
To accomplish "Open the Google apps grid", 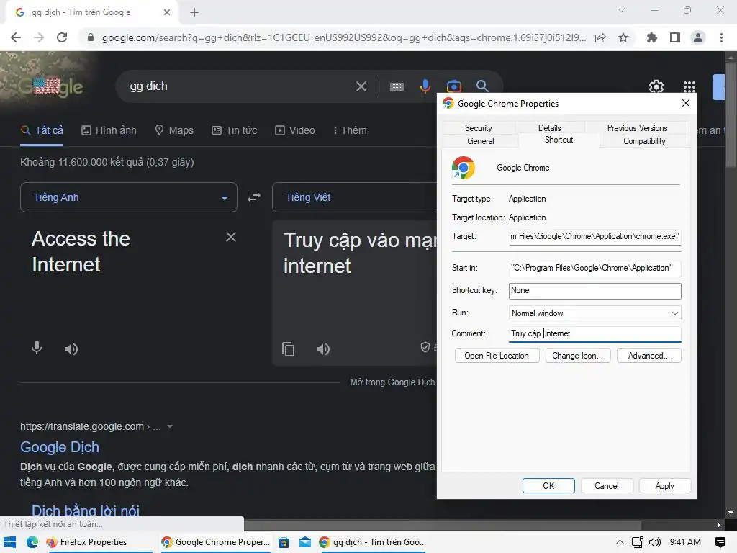I will [689, 86].
